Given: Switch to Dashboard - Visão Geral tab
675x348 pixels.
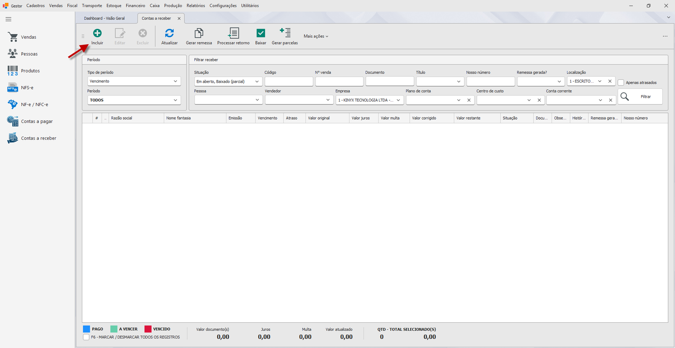Looking at the screenshot, I should 104,19.
